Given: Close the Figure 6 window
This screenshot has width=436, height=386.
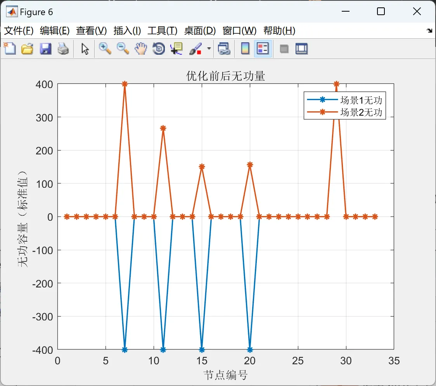Looking at the screenshot, I should tap(417, 11).
